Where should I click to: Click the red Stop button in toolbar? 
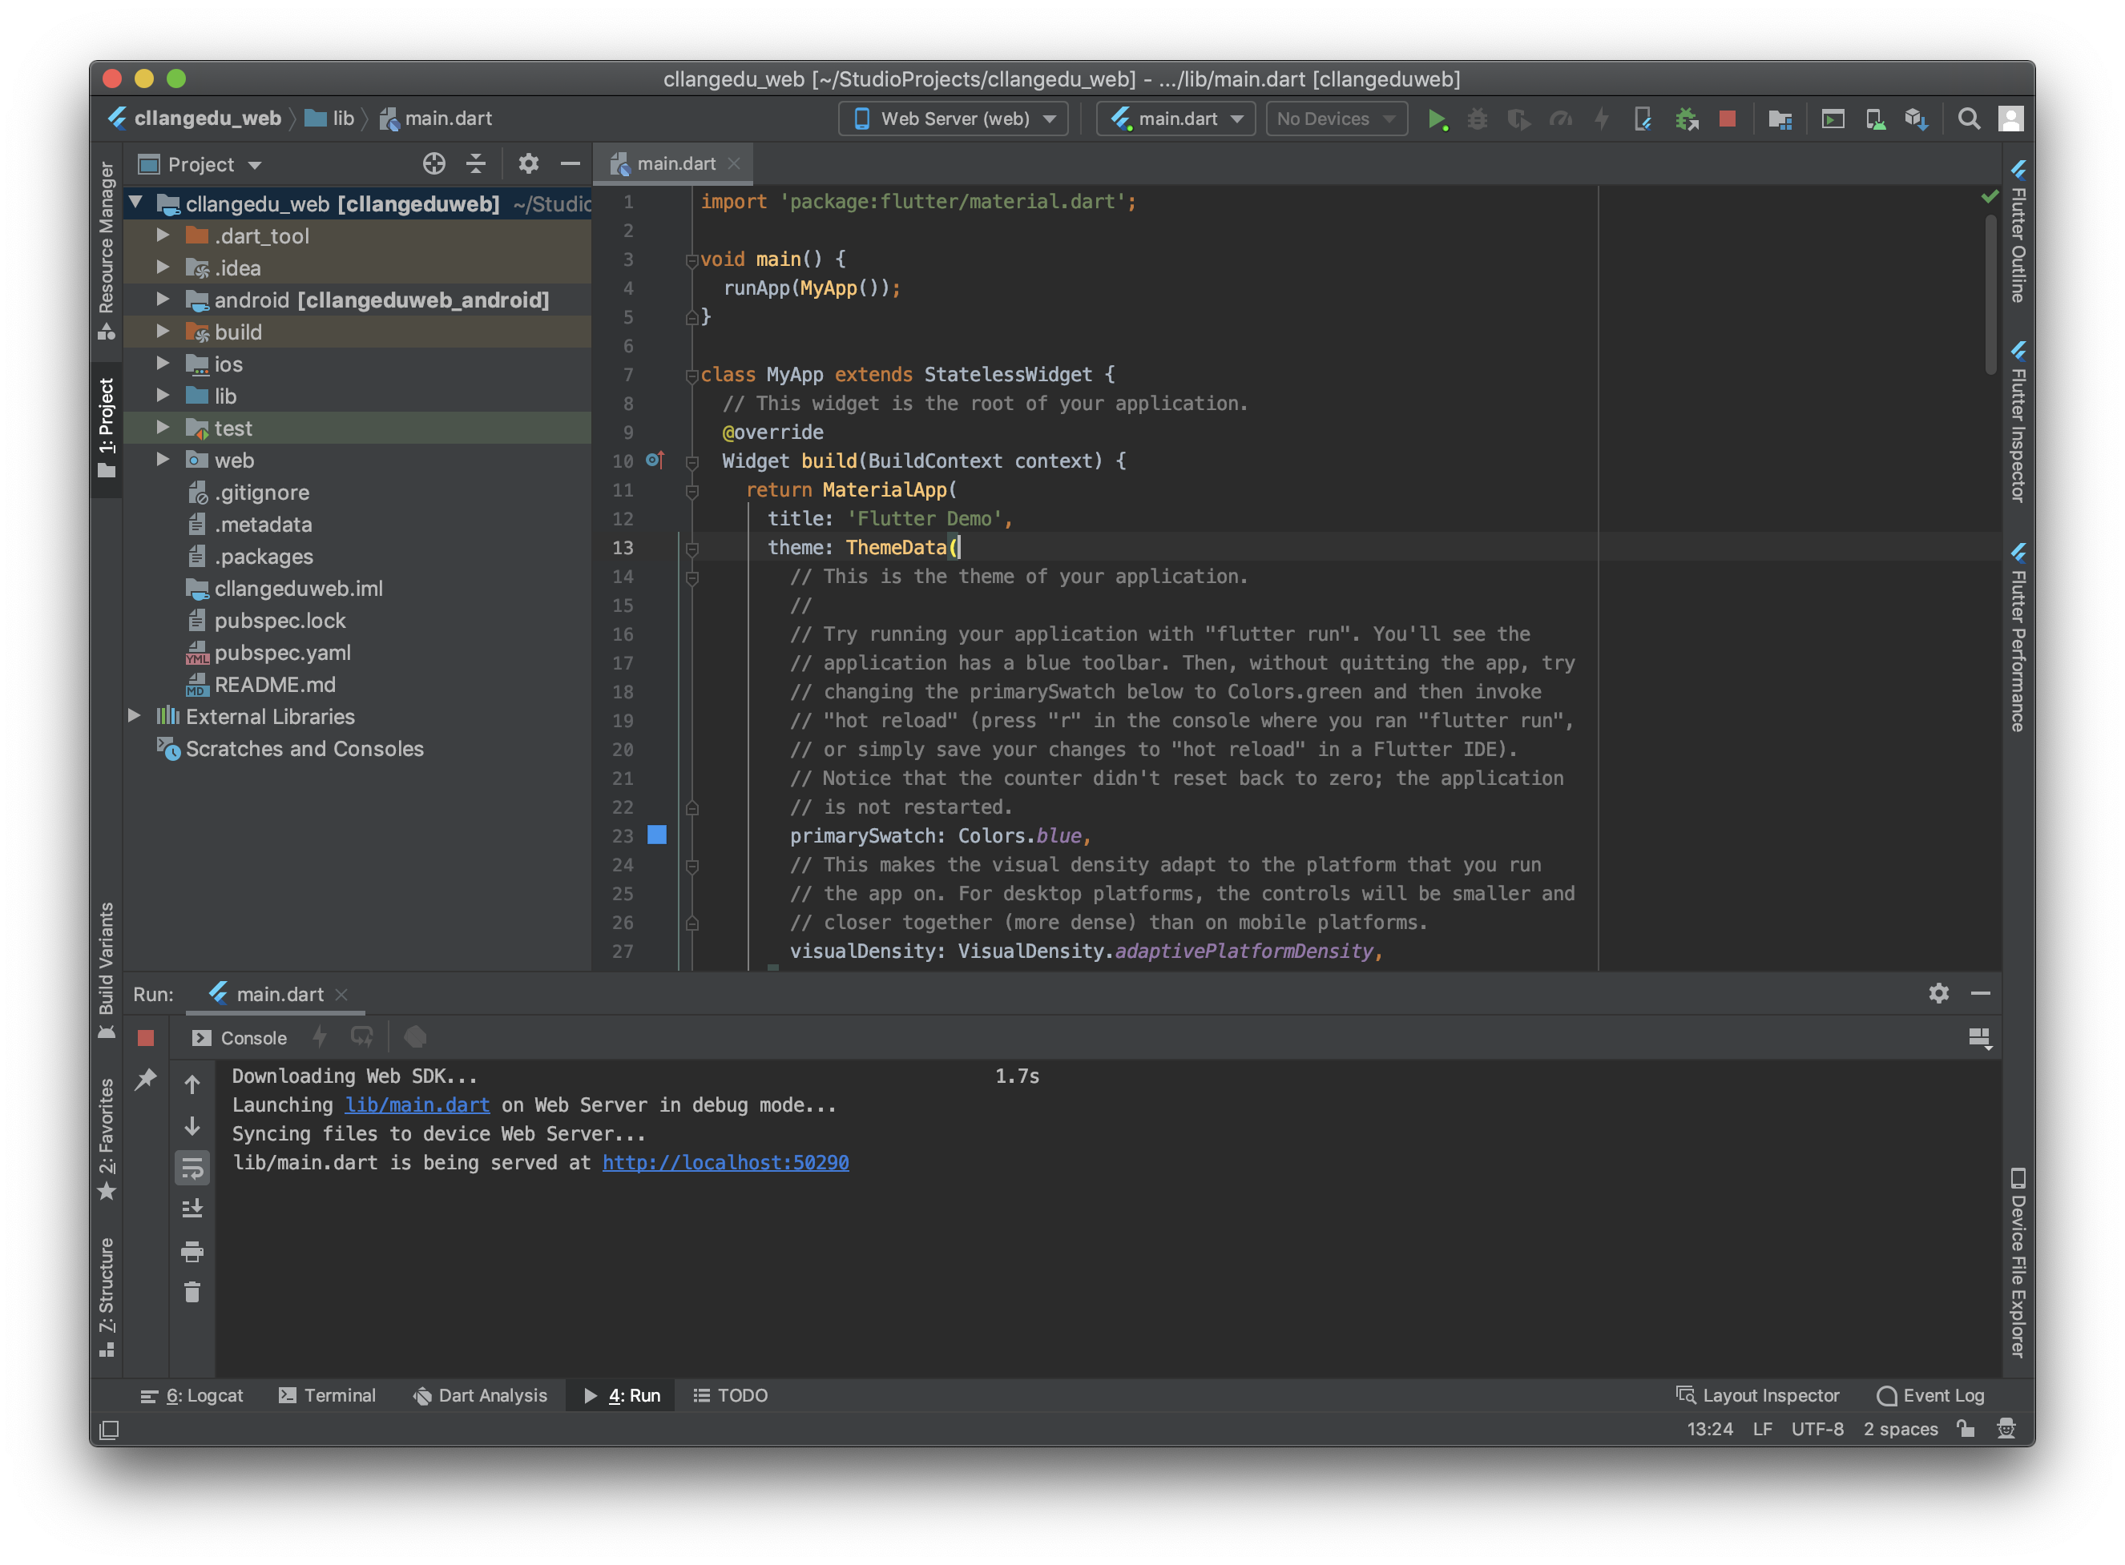(x=1727, y=119)
